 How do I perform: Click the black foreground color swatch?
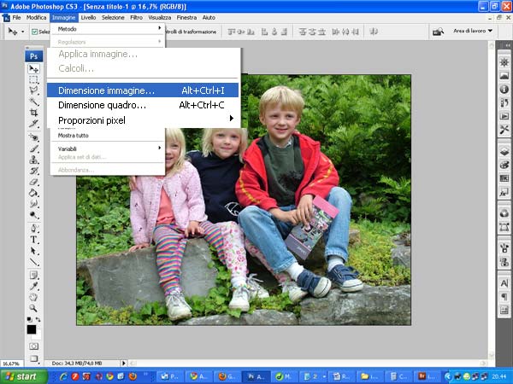[x=32, y=329]
